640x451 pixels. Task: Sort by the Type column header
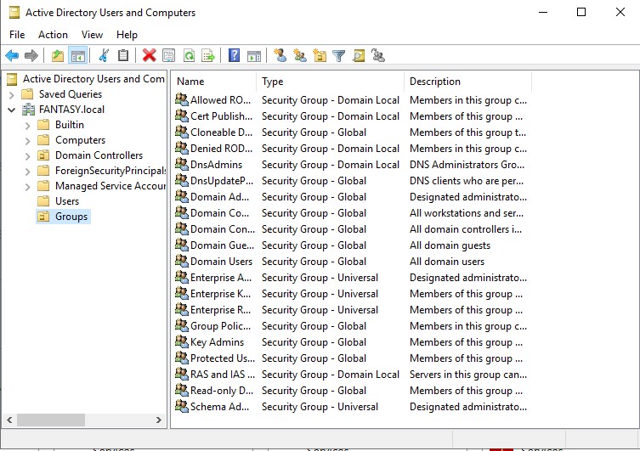pos(330,82)
